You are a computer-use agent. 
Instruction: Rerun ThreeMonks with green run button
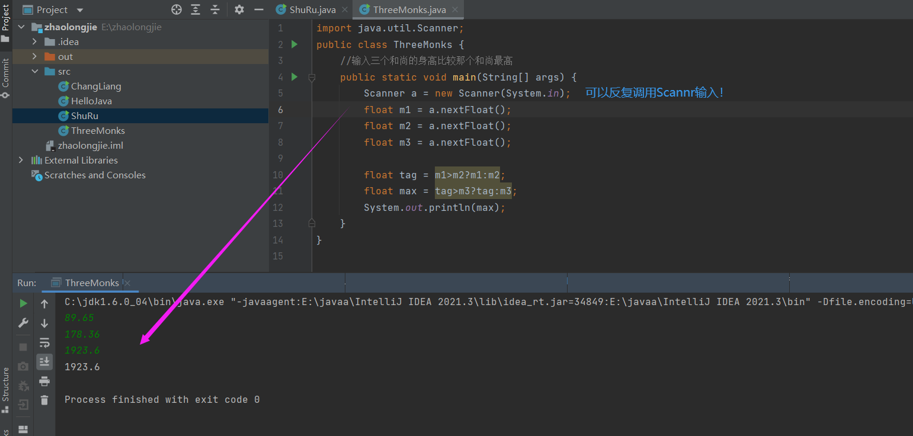tap(23, 303)
